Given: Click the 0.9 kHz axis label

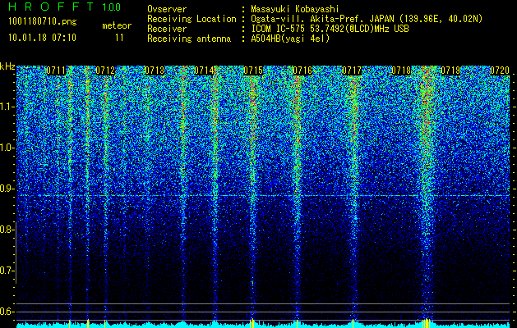Looking at the screenshot, I should coord(7,189).
